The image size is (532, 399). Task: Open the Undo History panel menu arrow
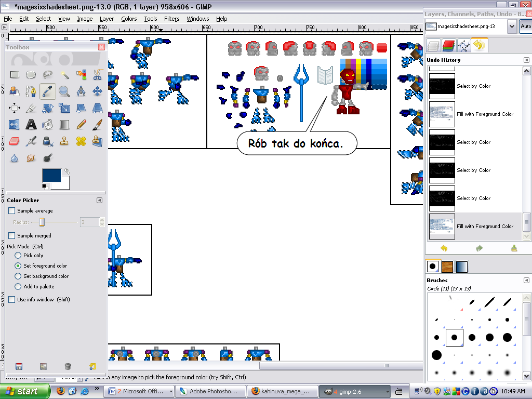click(x=526, y=60)
